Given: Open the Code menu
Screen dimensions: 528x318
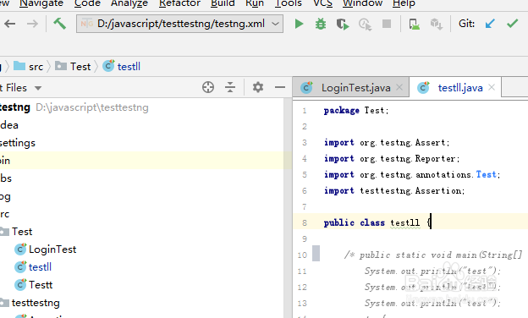Looking at the screenshot, I should coord(87,3).
